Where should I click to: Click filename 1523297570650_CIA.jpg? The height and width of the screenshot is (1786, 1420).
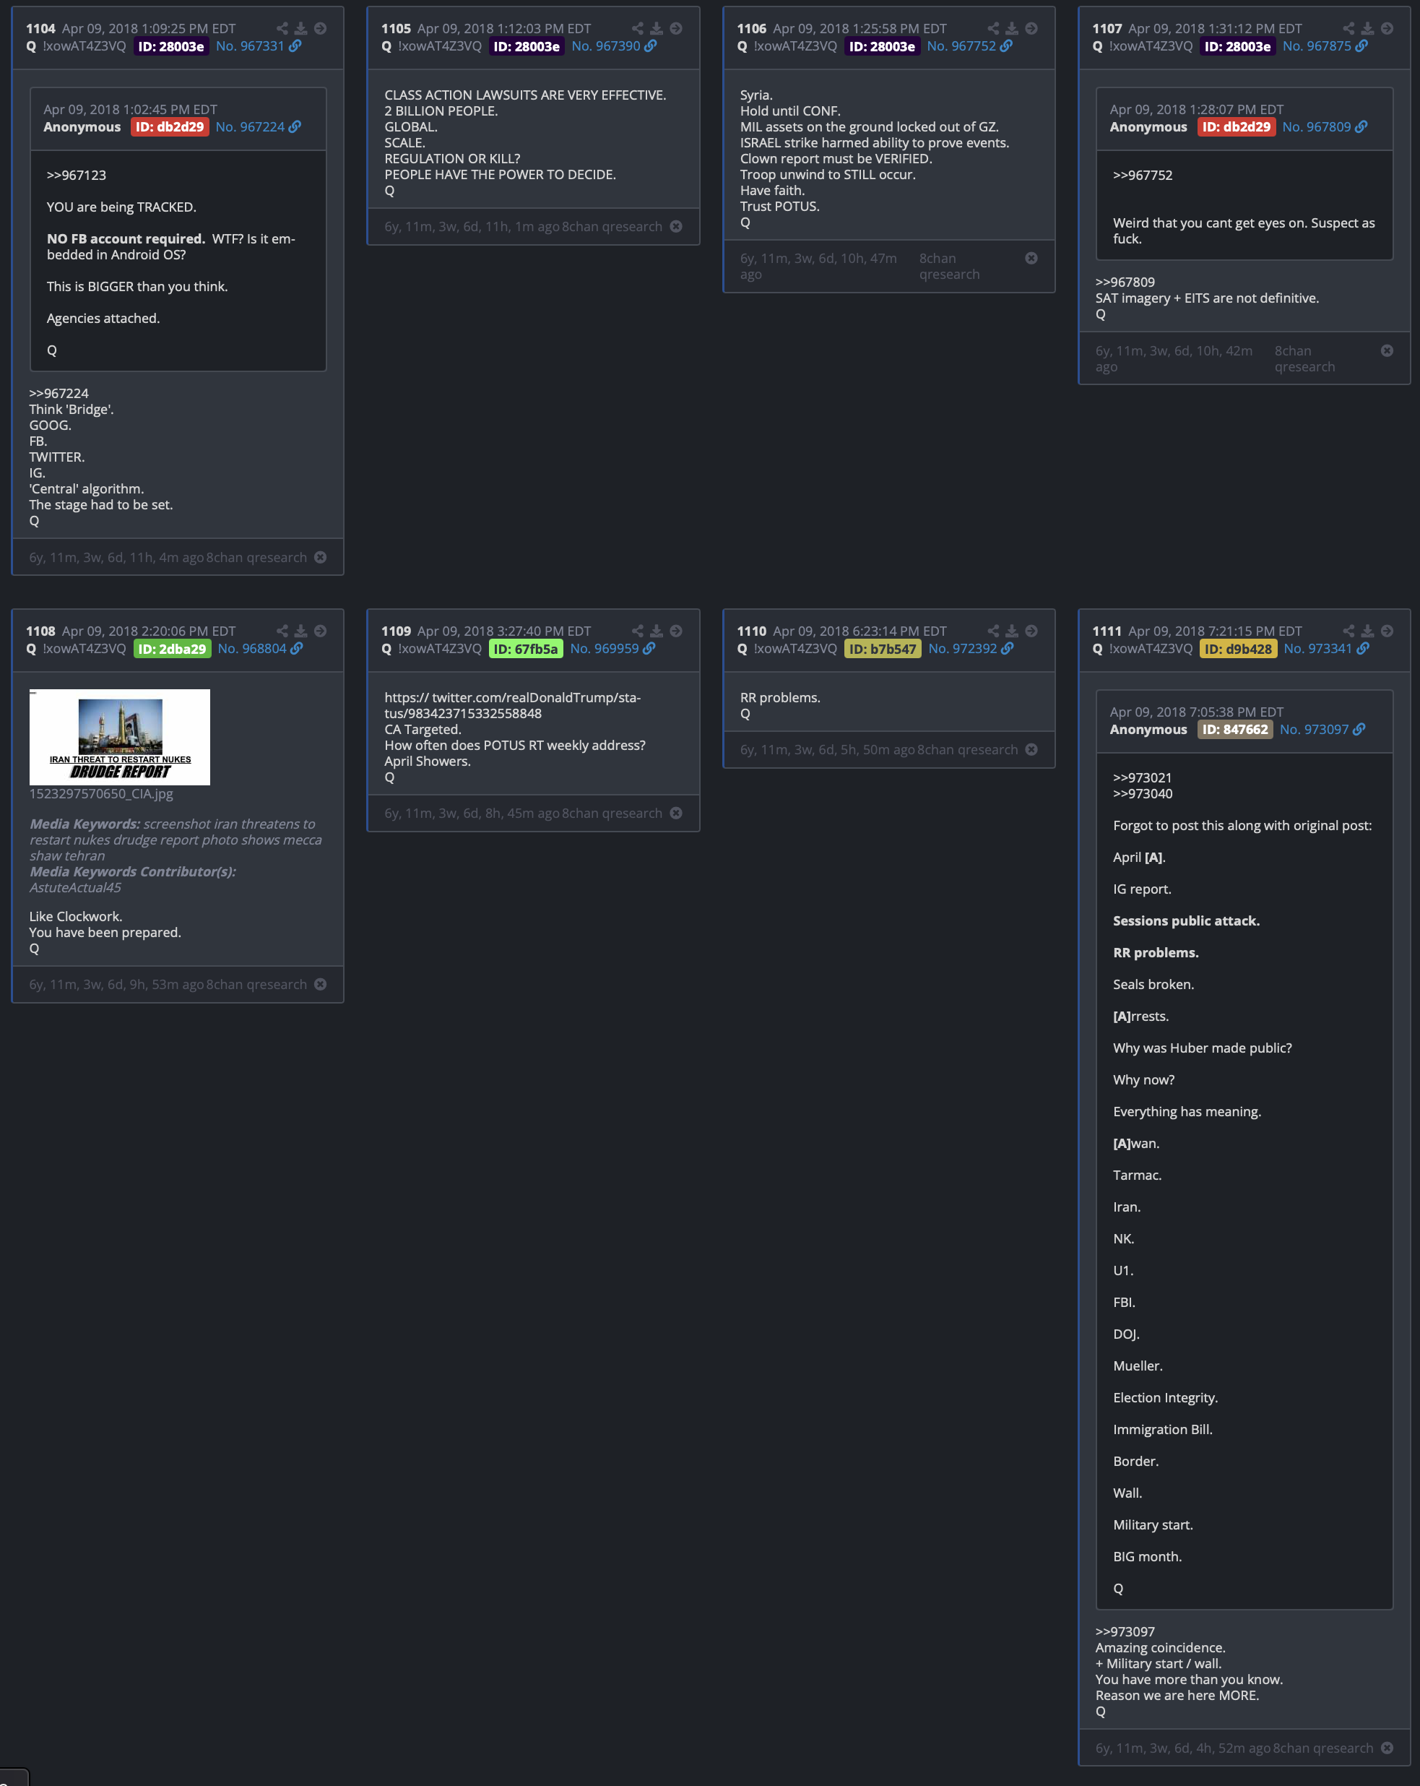tap(101, 793)
